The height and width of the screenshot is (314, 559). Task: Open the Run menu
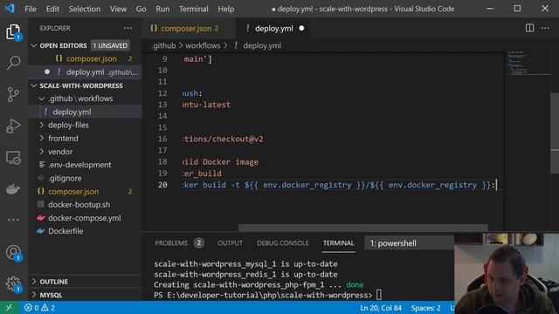pos(162,9)
